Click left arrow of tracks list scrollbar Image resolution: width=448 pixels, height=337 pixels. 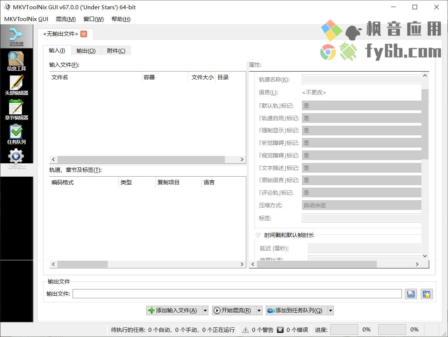point(53,264)
